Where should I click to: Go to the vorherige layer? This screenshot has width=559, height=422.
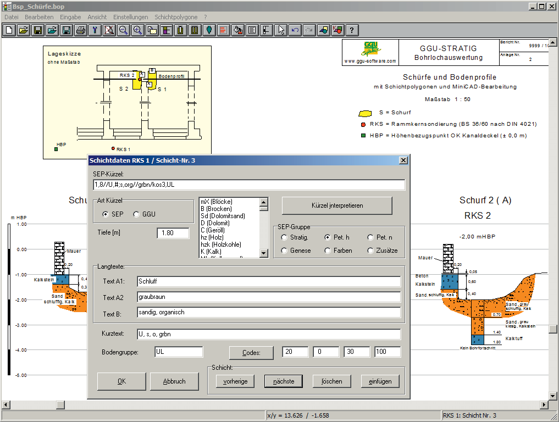coord(235,381)
